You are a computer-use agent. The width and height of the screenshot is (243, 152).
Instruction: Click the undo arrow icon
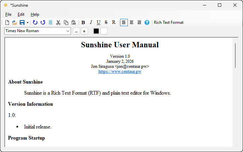pos(35,22)
